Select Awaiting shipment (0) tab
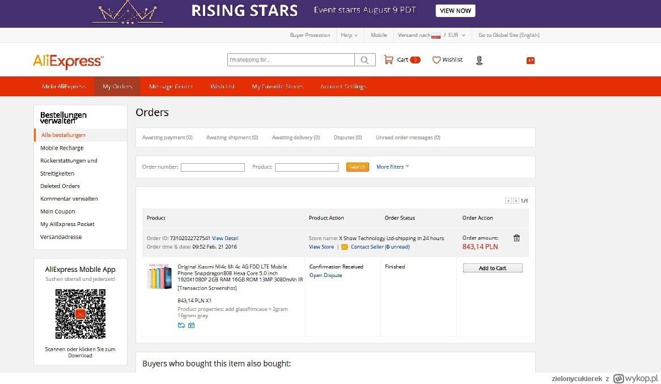 232,137
